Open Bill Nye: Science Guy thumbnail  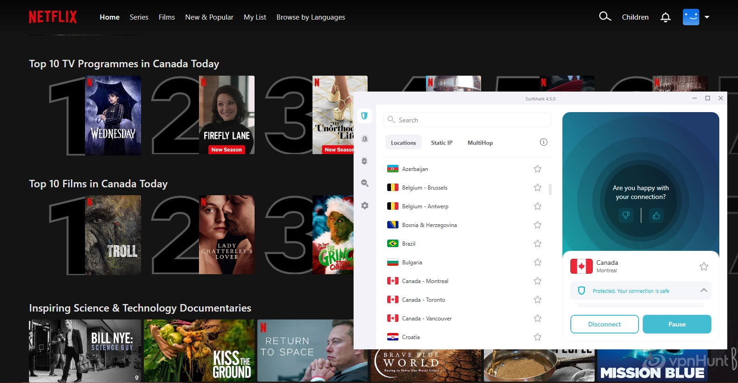coord(85,351)
